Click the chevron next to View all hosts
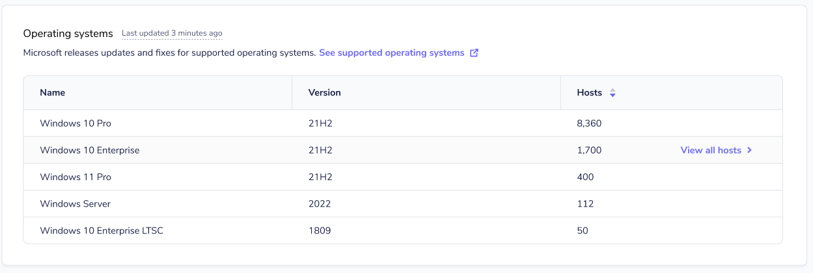 (x=750, y=150)
